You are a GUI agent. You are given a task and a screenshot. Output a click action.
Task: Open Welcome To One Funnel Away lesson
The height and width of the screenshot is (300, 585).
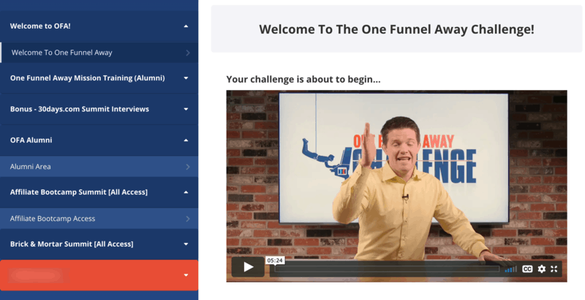coord(99,53)
